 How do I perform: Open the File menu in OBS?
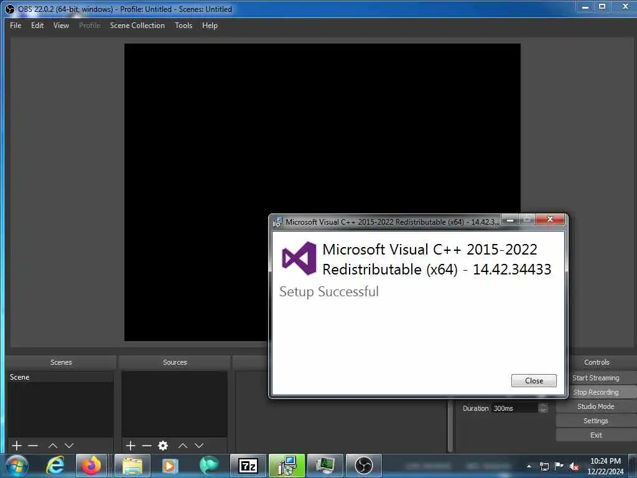(16, 25)
